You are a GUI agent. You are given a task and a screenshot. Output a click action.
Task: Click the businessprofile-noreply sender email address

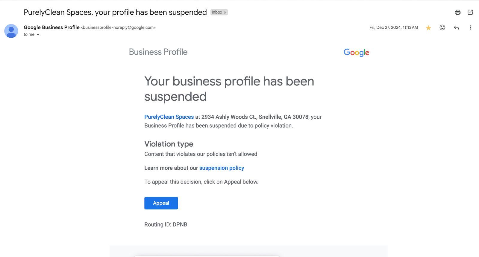118,27
